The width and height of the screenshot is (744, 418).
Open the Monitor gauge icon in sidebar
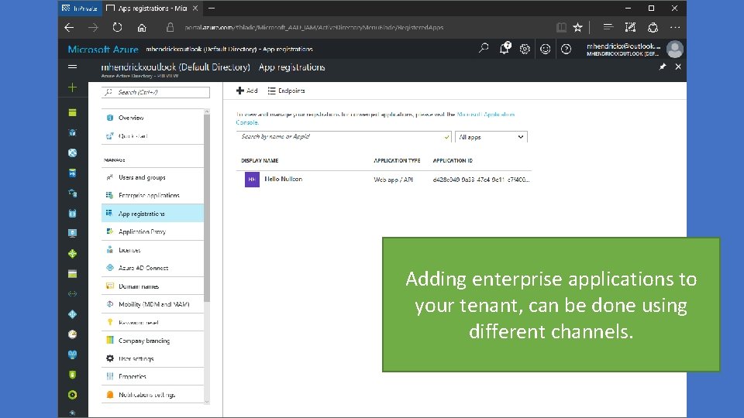[72, 334]
